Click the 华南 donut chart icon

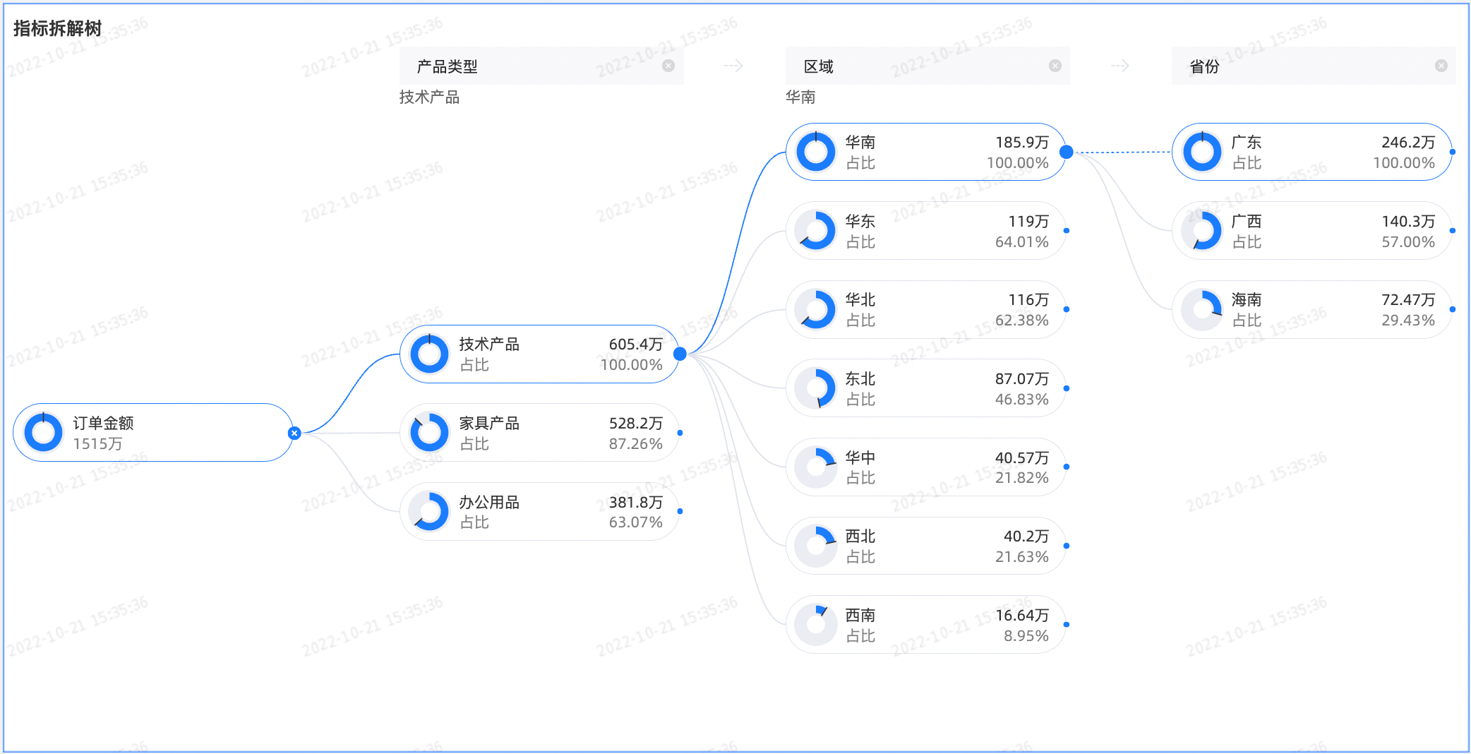pos(816,152)
